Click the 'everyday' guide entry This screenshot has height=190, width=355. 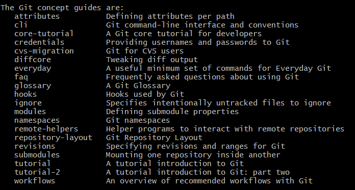click(x=33, y=69)
